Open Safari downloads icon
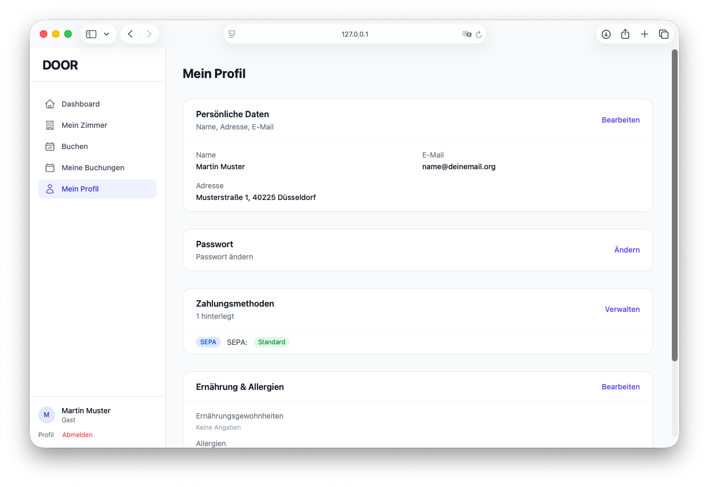The width and height of the screenshot is (709, 487). pyautogui.click(x=606, y=34)
